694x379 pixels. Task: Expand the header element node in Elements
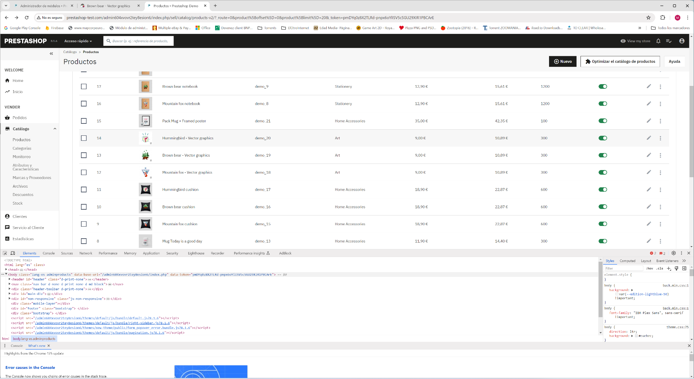click(9, 279)
